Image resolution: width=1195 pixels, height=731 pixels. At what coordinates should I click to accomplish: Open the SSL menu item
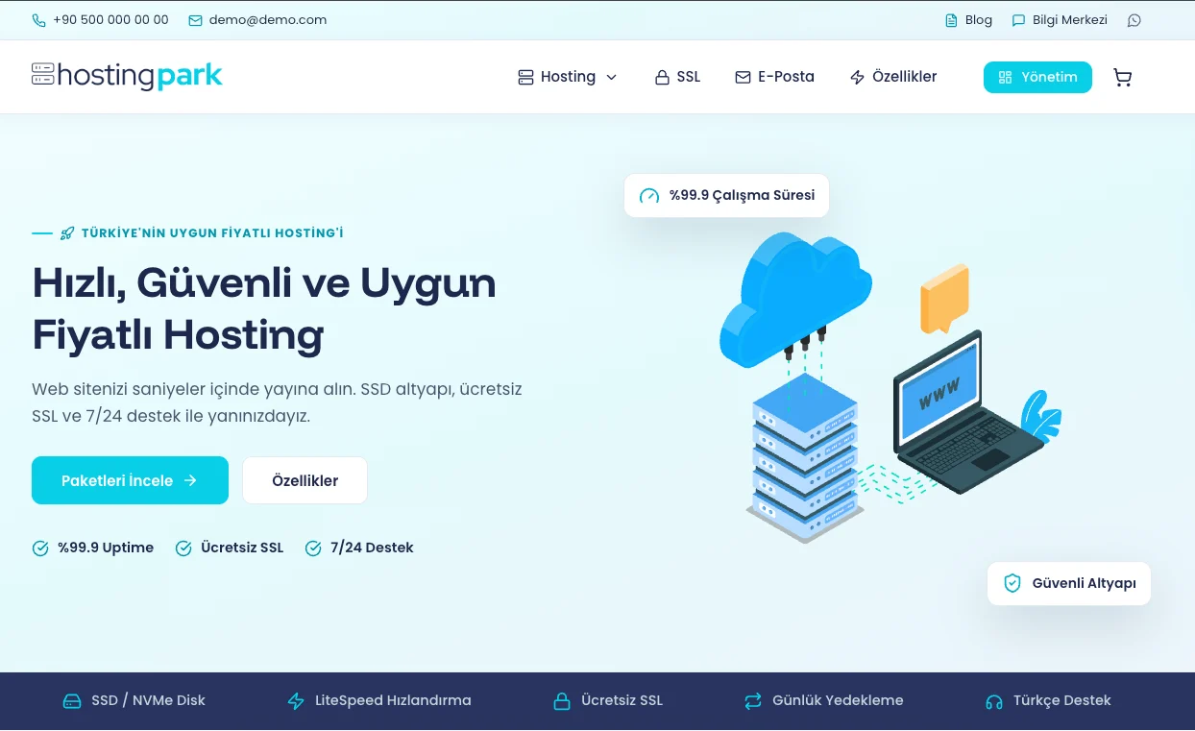[x=678, y=77]
